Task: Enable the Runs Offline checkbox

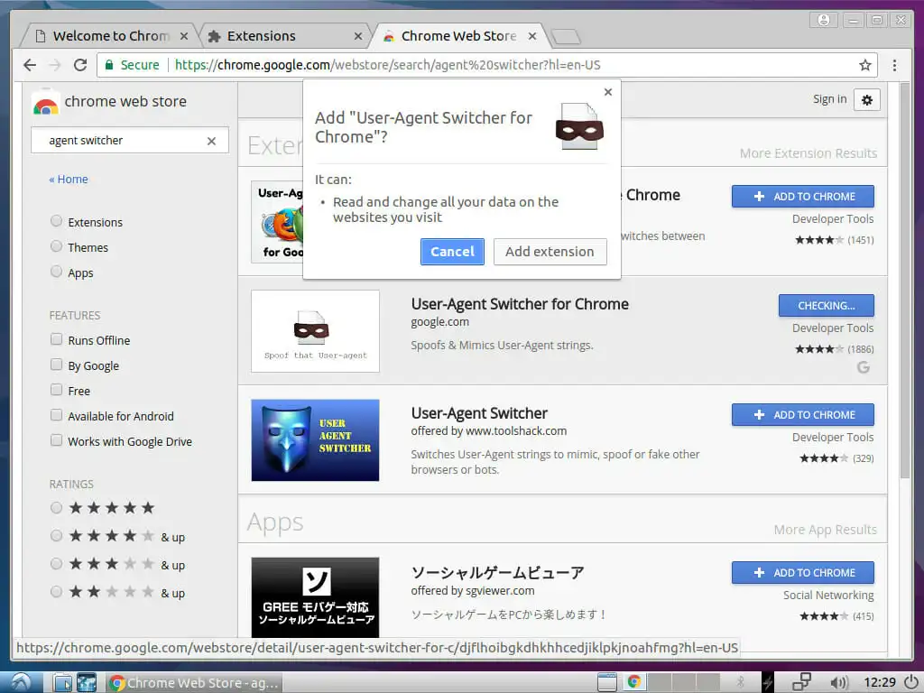Action: [56, 339]
